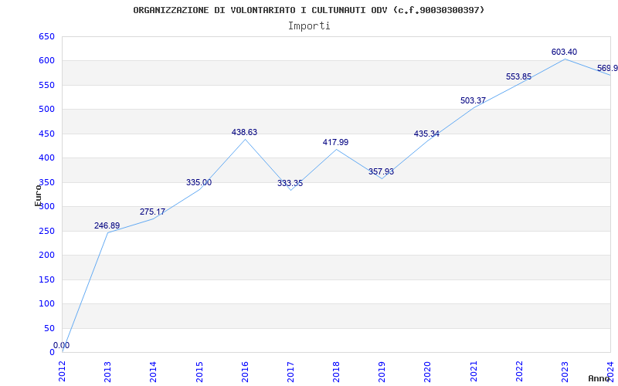Click the y-axis value 350
618x386 pixels.
coord(46,182)
